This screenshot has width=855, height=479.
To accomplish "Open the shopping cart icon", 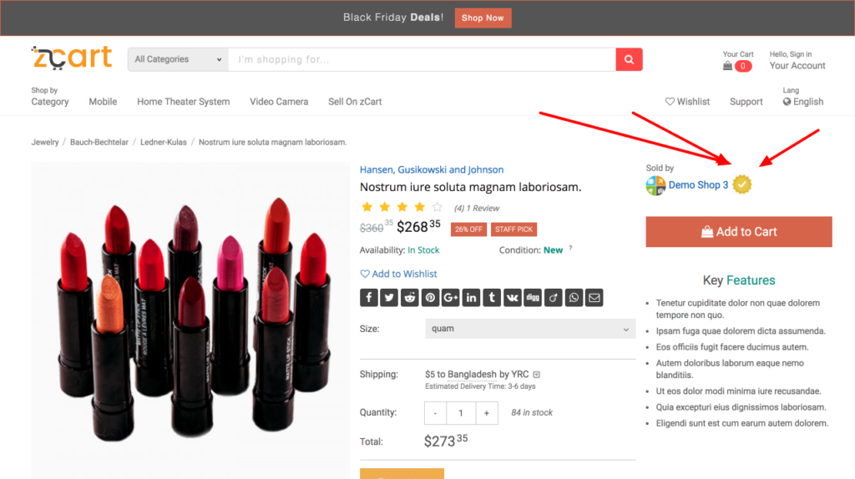I will point(728,66).
